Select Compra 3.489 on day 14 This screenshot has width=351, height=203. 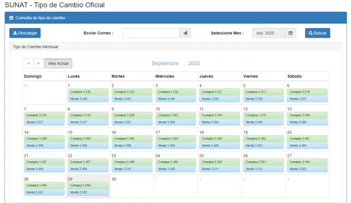pyautogui.click(x=44, y=138)
